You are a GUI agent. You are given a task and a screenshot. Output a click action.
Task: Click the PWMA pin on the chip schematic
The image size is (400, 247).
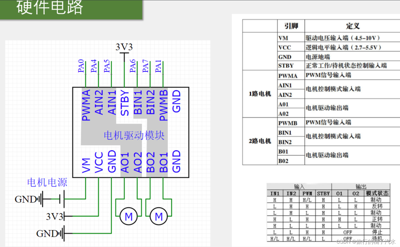click(86, 105)
